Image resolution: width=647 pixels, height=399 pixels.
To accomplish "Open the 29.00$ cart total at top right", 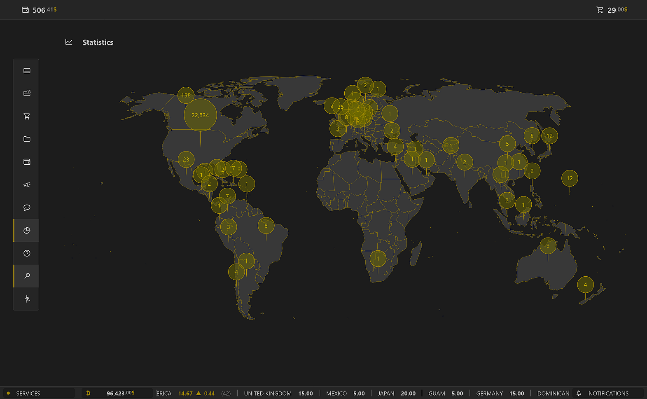I will coord(612,10).
